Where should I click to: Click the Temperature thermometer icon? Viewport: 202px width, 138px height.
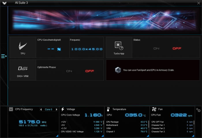(108, 109)
